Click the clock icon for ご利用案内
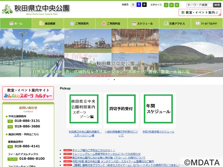This screenshot has height=167, width=223. [x=72, y=23]
